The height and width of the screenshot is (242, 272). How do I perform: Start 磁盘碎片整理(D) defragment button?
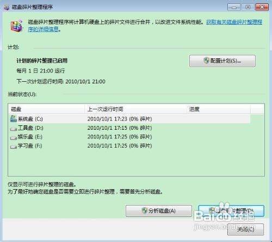(231, 211)
